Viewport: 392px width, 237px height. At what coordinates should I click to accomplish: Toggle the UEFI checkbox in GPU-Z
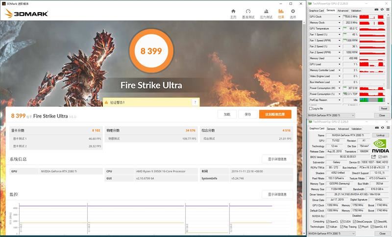click(x=380, y=157)
